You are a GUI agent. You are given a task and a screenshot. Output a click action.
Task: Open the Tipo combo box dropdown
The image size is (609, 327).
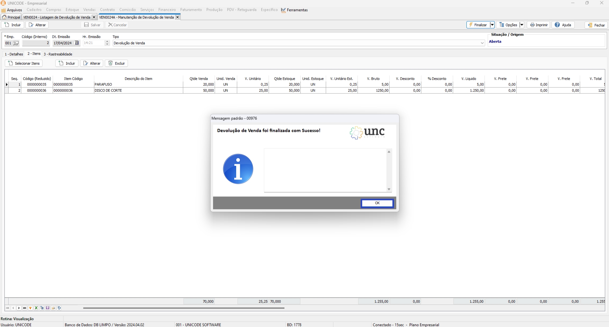click(482, 43)
